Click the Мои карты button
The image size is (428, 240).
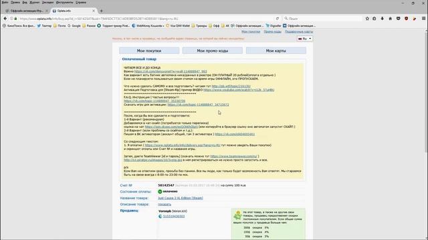[276, 51]
